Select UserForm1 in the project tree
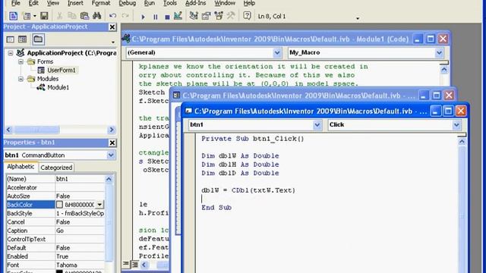The height and width of the screenshot is (273, 486). point(62,71)
